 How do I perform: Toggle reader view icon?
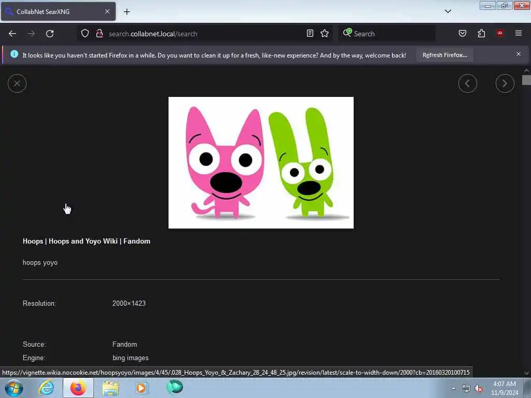tap(310, 34)
